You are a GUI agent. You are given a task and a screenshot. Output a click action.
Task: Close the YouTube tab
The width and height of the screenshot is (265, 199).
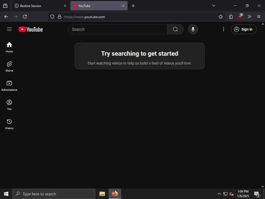[123, 6]
